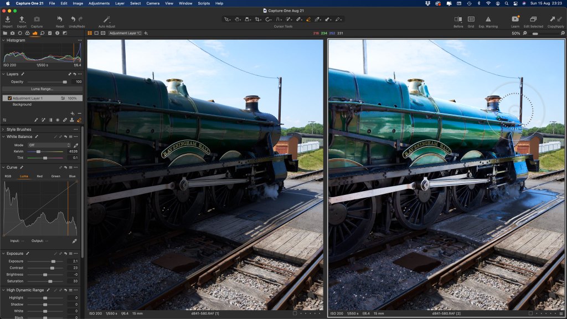Open the White Balance Mode dropdown
This screenshot has height=319, width=567.
point(49,145)
